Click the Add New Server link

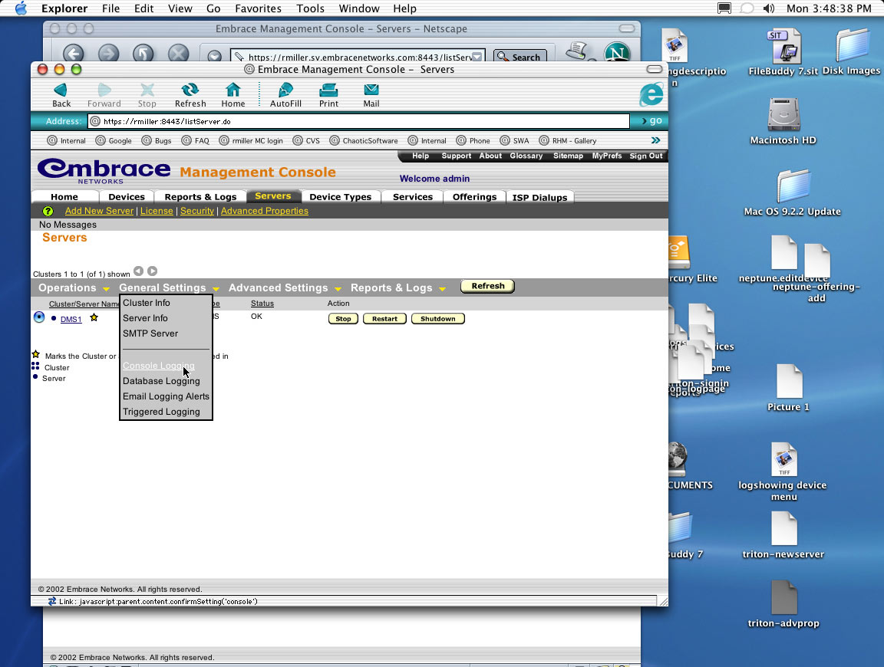pos(99,211)
